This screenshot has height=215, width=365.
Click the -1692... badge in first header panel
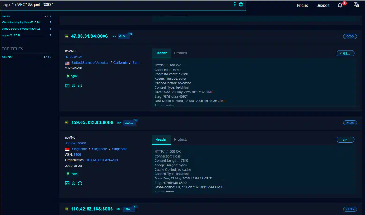[x=345, y=53]
